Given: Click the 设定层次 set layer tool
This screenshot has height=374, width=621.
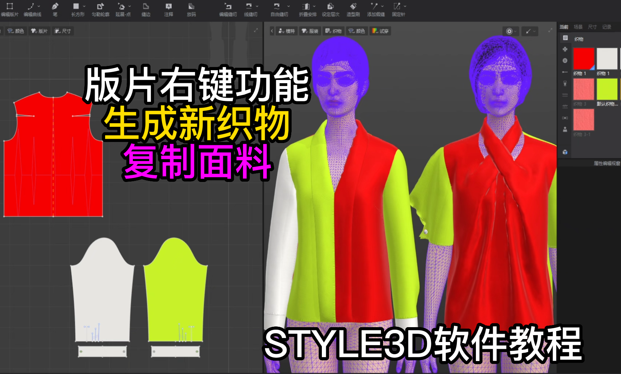Looking at the screenshot, I should [330, 9].
